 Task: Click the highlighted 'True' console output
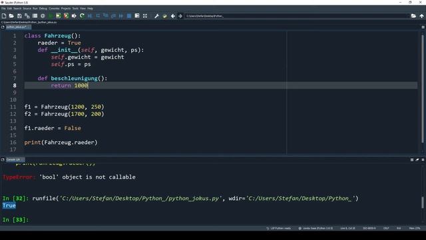9,206
